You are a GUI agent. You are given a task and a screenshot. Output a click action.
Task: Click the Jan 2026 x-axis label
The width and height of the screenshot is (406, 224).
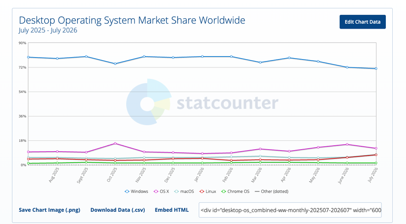click(x=199, y=175)
